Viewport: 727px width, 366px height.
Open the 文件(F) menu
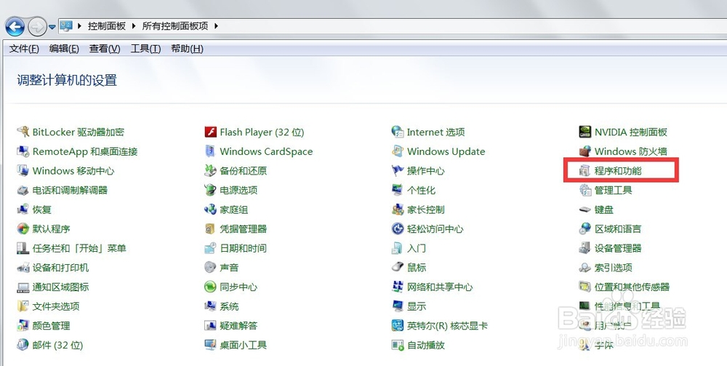24,49
